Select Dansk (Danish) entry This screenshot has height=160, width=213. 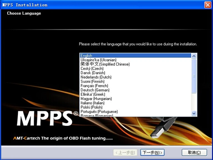136,73
